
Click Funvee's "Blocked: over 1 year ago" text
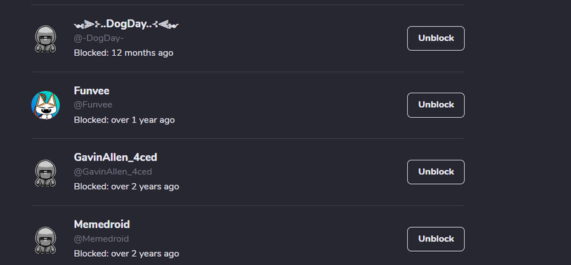click(x=124, y=120)
